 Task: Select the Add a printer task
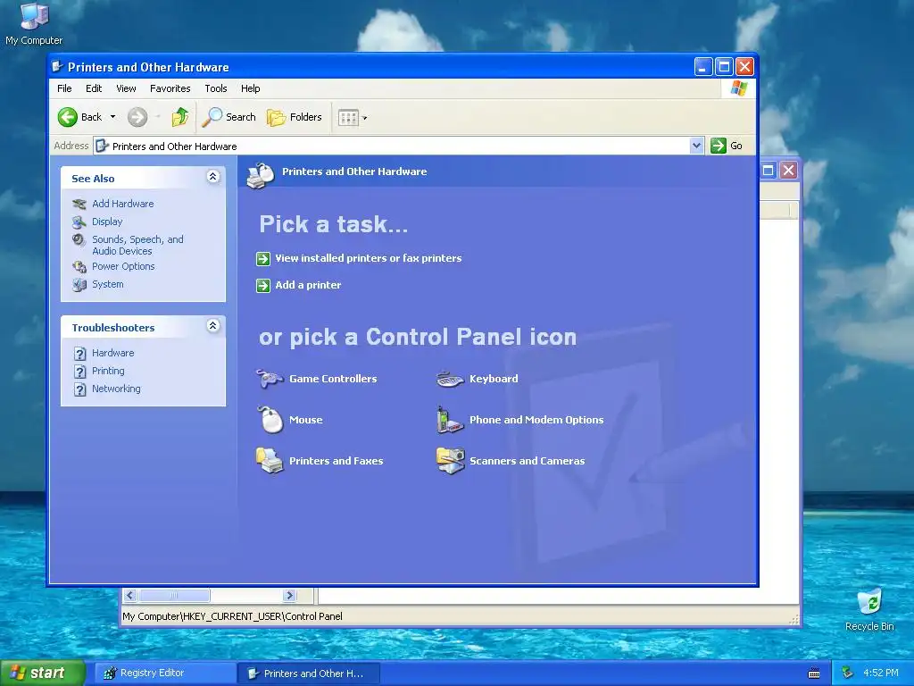point(308,285)
